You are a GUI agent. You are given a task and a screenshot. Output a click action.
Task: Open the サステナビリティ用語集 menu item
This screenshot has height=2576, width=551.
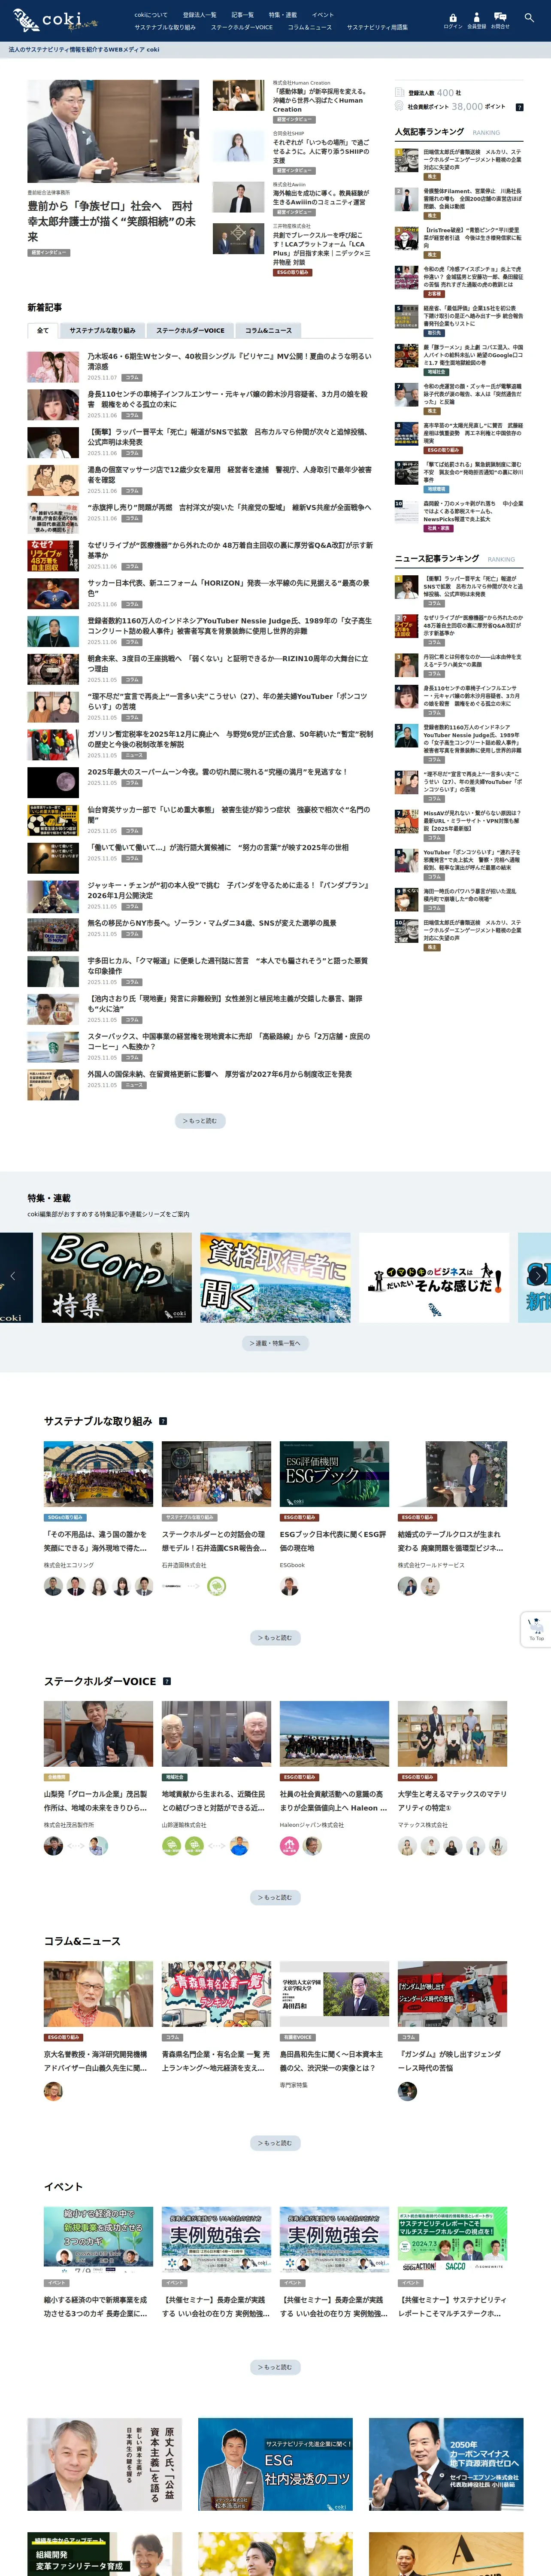point(377,27)
